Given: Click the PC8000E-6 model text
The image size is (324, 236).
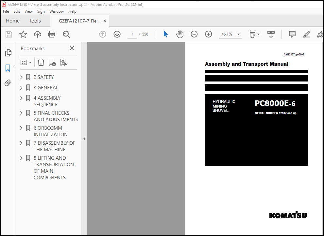Looking at the screenshot, I should [x=275, y=103].
